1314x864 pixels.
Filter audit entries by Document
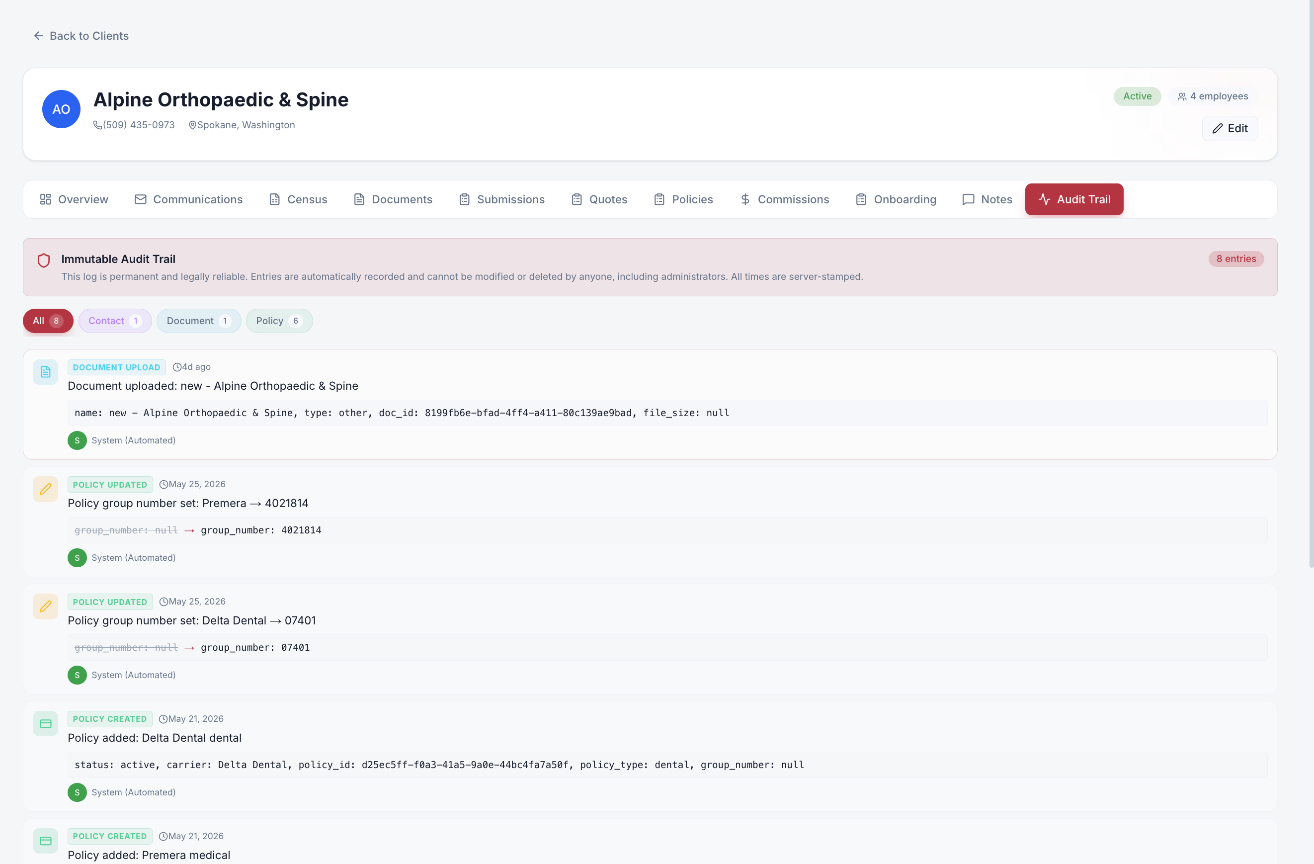tap(199, 321)
